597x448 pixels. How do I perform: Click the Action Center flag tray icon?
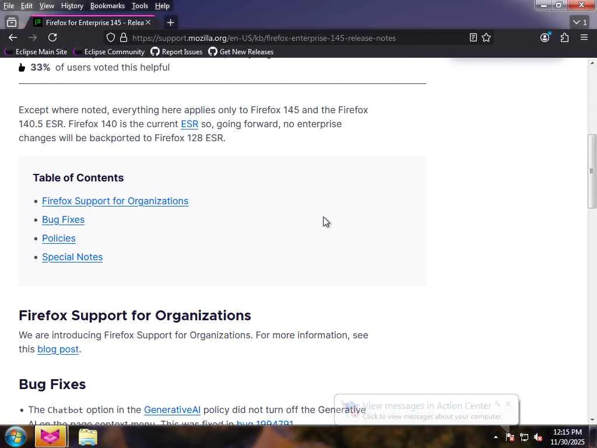[510, 437]
